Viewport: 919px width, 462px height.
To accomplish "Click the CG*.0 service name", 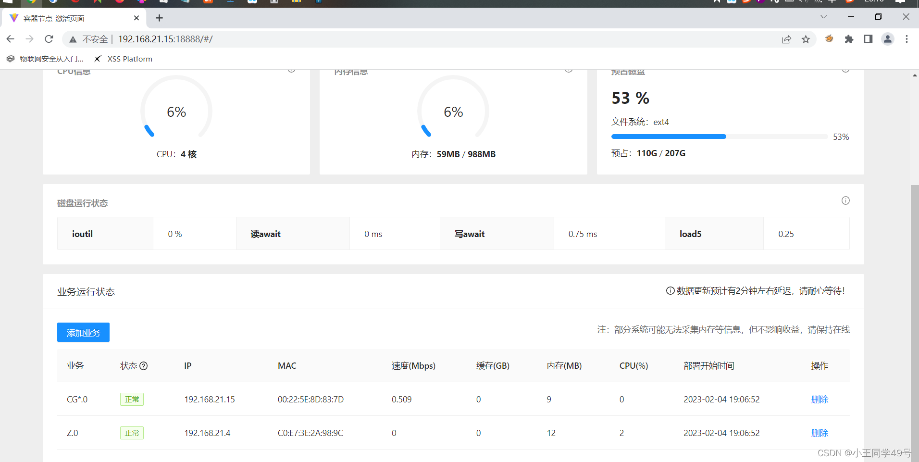I will tap(77, 399).
